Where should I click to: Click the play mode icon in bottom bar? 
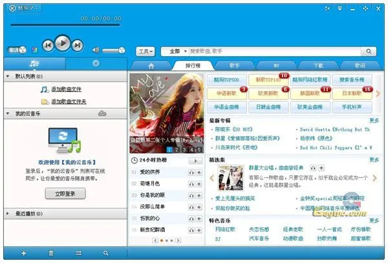click(x=78, y=253)
